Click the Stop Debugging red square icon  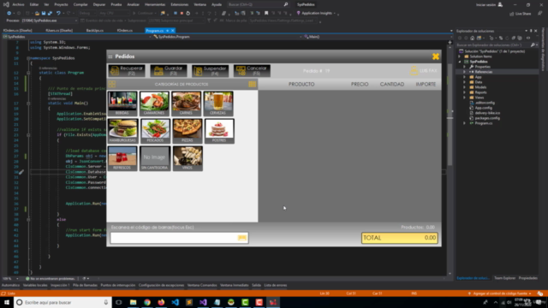point(182,14)
